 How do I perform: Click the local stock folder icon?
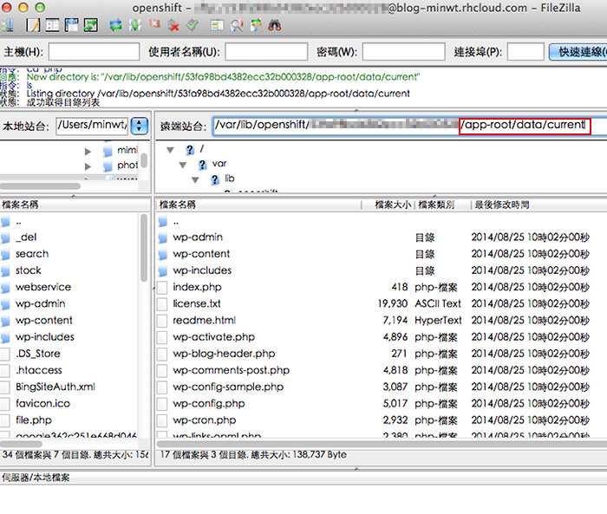pos(5,270)
